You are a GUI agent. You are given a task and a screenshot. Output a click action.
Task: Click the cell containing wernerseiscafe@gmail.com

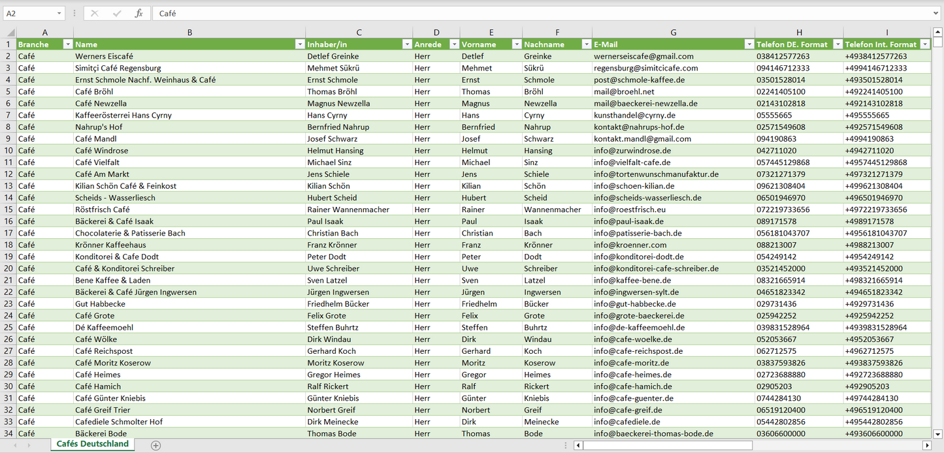point(673,57)
